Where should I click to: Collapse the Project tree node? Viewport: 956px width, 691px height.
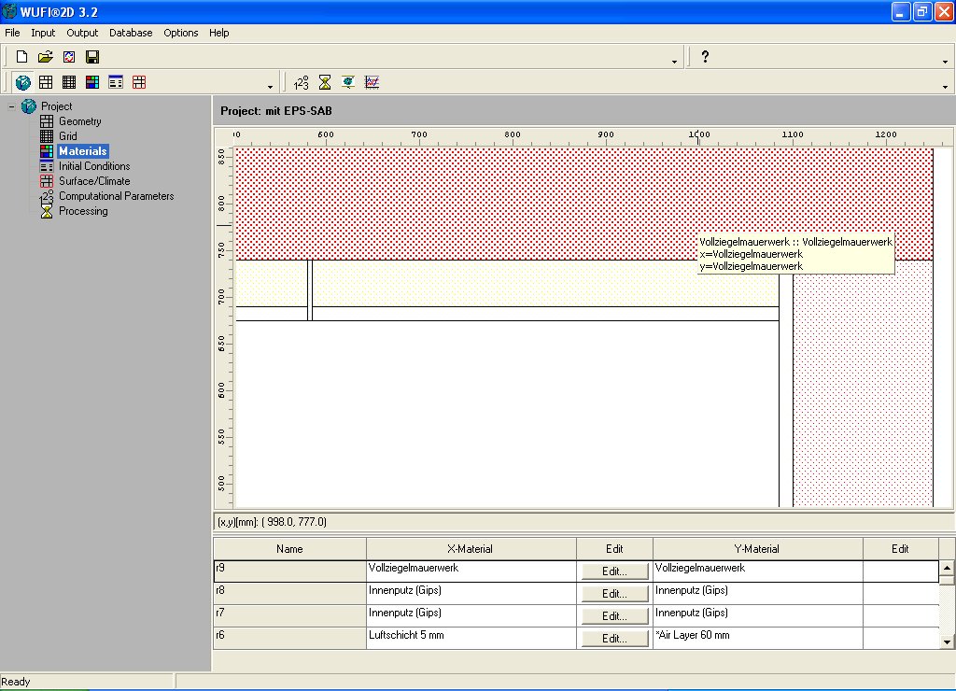pos(11,106)
